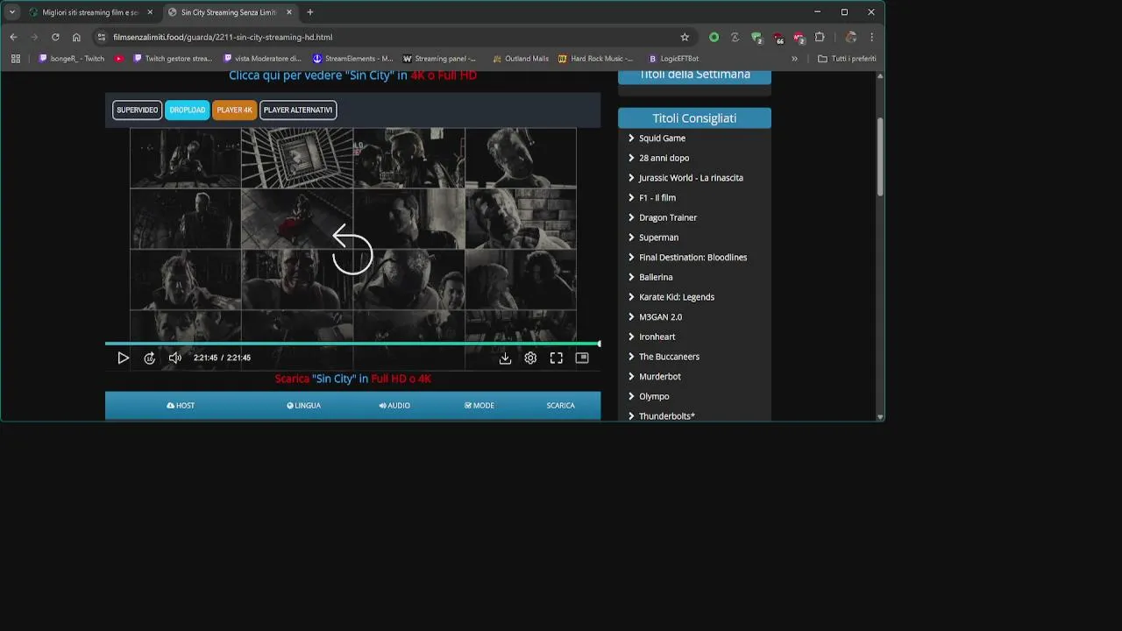Open the tab search dropdown

point(11,12)
